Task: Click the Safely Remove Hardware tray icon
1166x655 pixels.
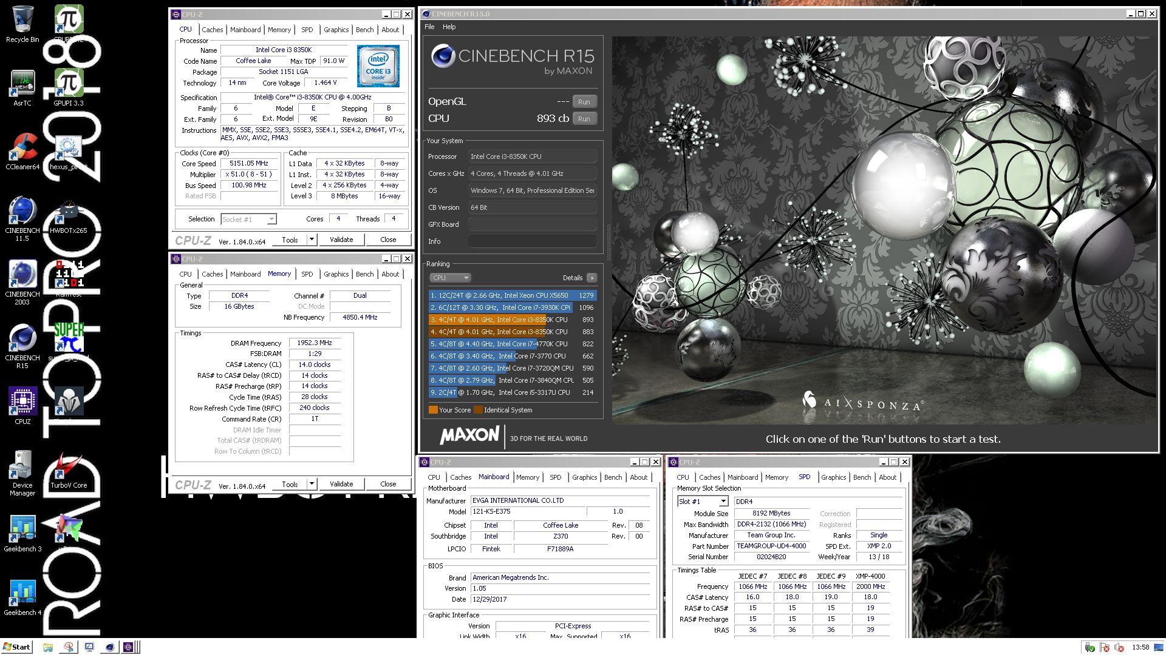Action: coord(1089,648)
